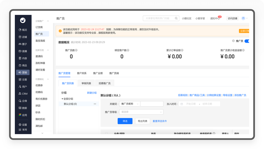Click the 新建分组 link
The image size is (264, 149).
(x=92, y=93)
